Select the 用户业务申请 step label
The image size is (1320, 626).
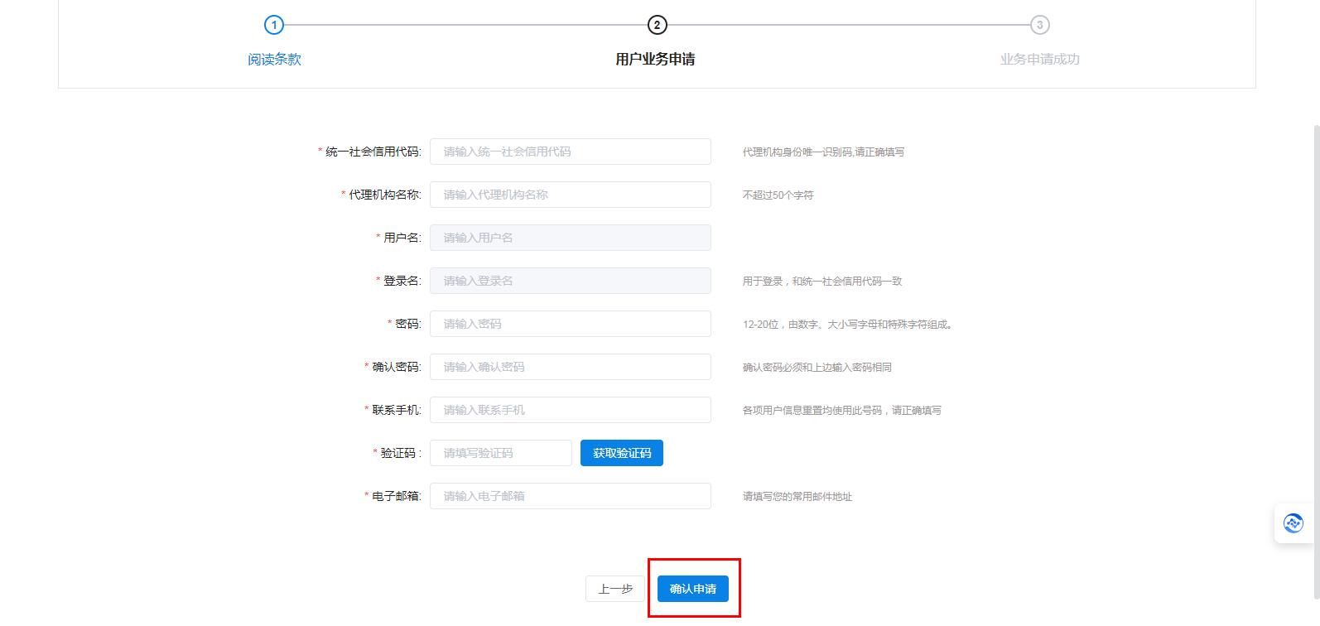coord(655,60)
